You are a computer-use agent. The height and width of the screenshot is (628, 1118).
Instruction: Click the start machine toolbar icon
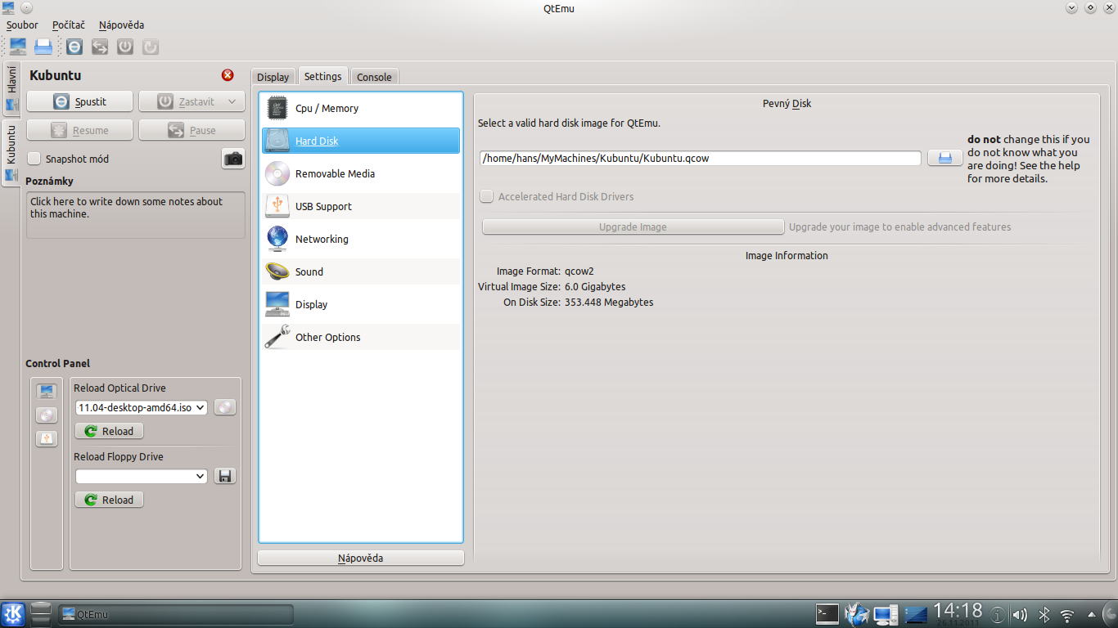(74, 47)
